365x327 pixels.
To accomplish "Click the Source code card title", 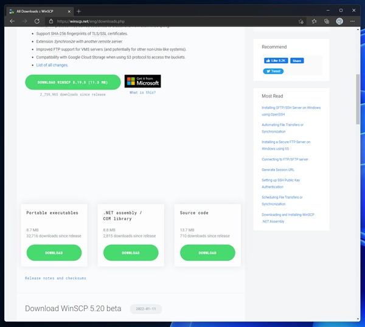I will coord(194,213).
